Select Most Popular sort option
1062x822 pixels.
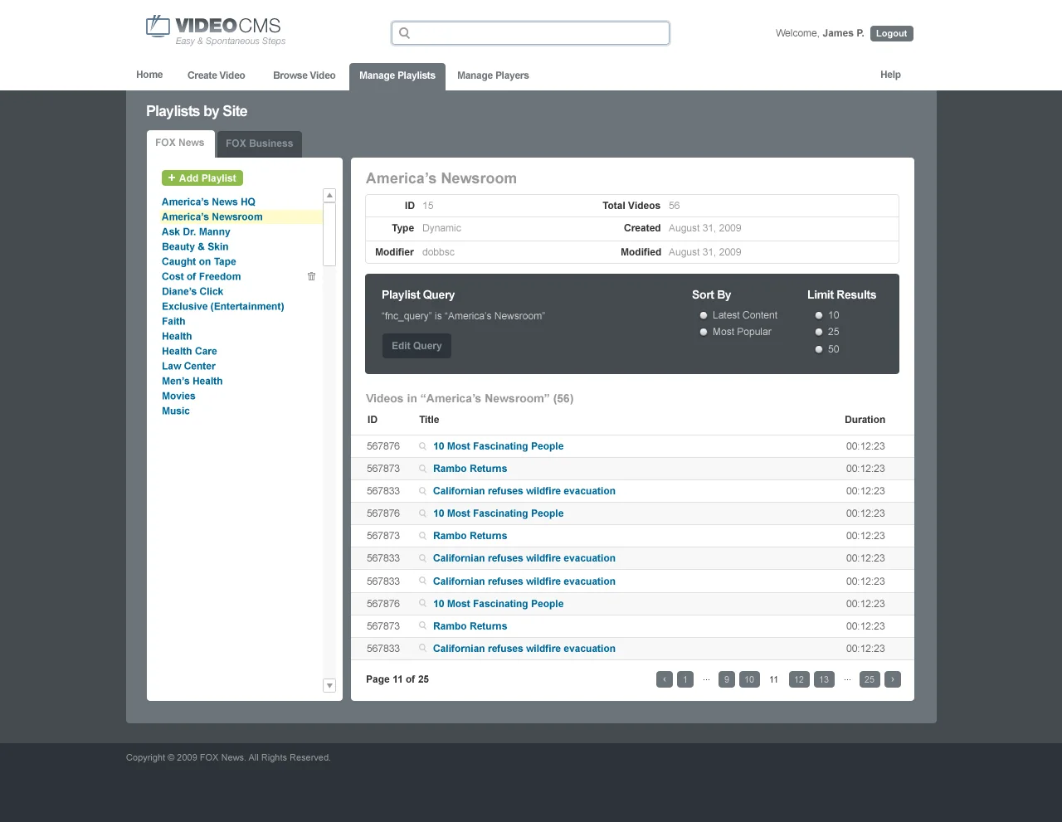(x=704, y=332)
